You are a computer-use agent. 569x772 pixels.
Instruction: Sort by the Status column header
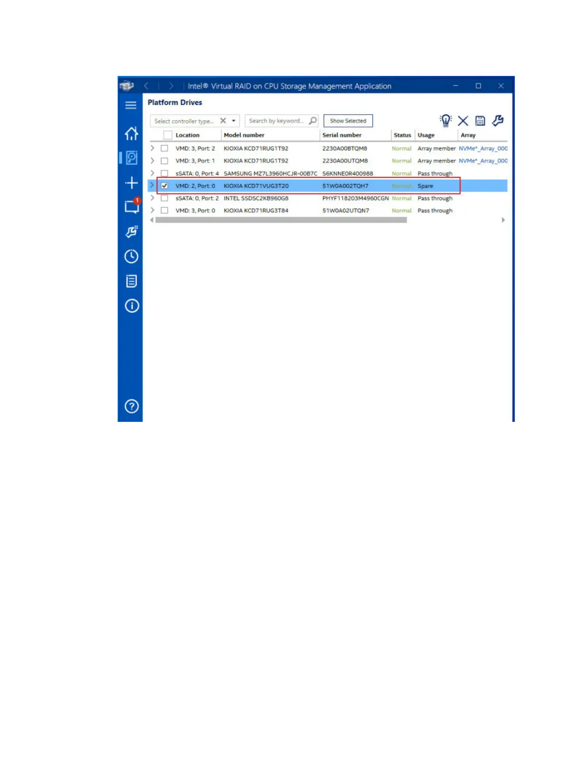click(x=402, y=135)
